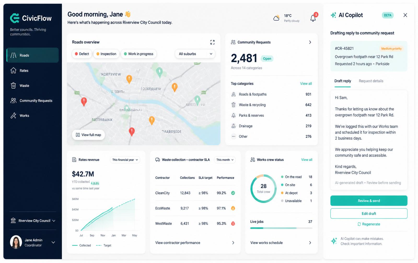The image size is (418, 263).
Task: Select Roads in the sidebar
Action: (32, 55)
